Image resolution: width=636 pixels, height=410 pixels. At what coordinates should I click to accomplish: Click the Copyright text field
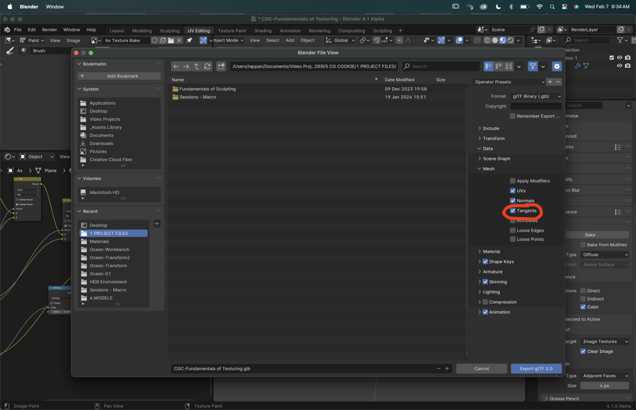coord(536,106)
